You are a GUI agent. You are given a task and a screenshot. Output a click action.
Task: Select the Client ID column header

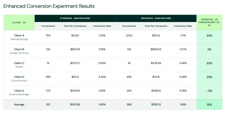point(19,22)
